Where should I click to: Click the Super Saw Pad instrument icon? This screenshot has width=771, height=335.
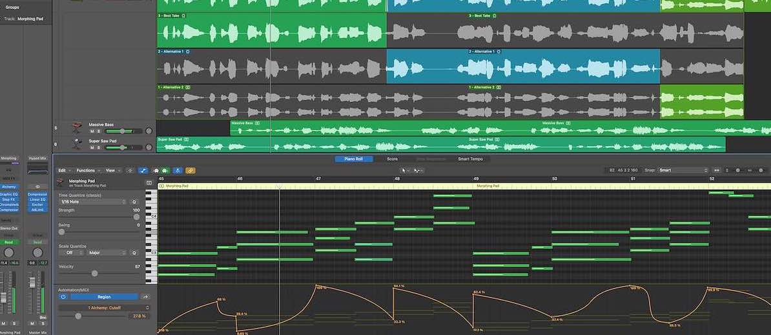[77, 143]
